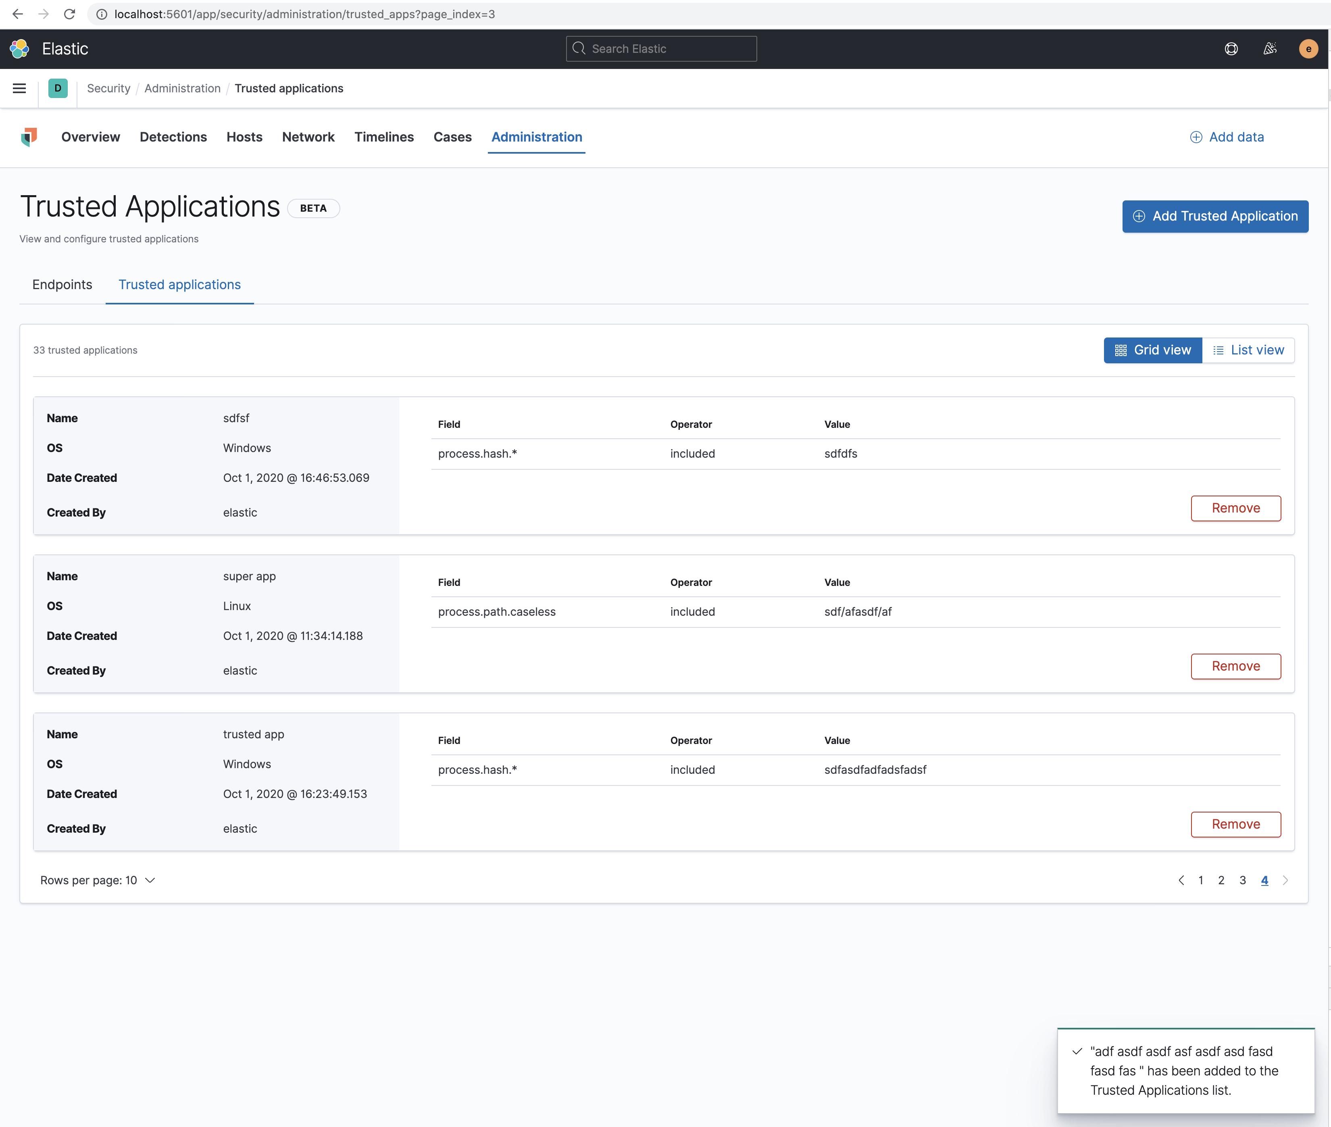
Task: Reload the browser page
Action: [x=70, y=14]
